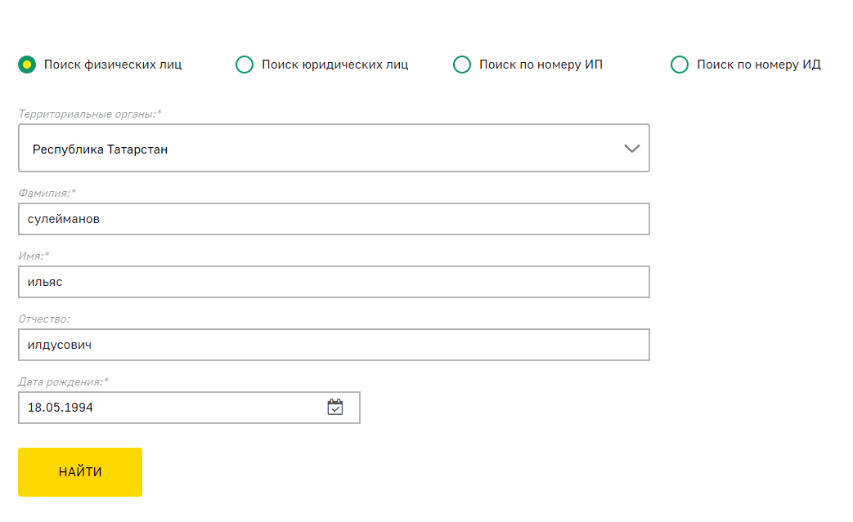Click the "Фамилия" field label
Screen dimensions: 853x522
47,193
